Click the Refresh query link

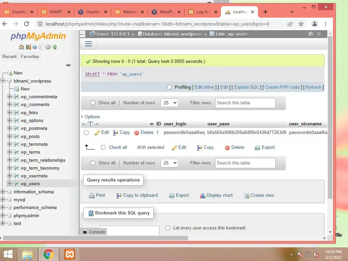[313, 87]
